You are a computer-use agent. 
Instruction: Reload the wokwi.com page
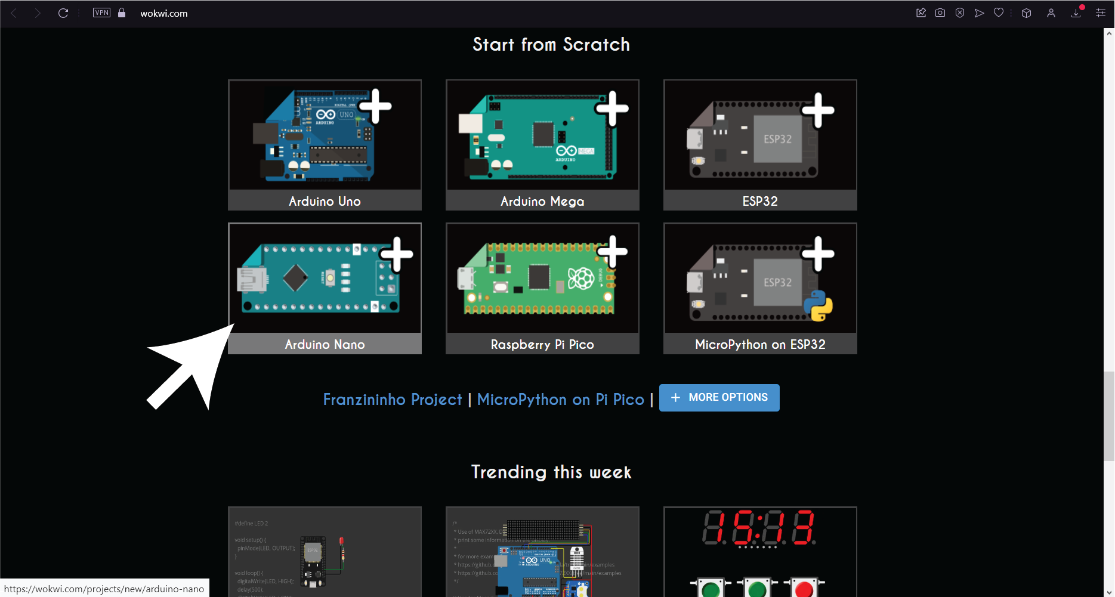63,13
